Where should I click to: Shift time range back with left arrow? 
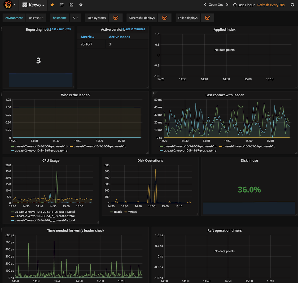tap(205, 5)
